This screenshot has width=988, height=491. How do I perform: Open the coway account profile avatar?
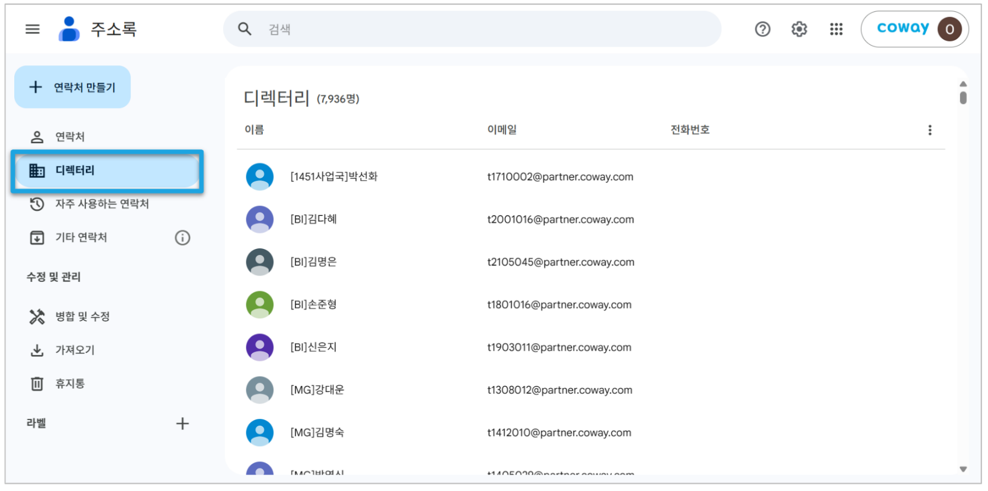949,29
